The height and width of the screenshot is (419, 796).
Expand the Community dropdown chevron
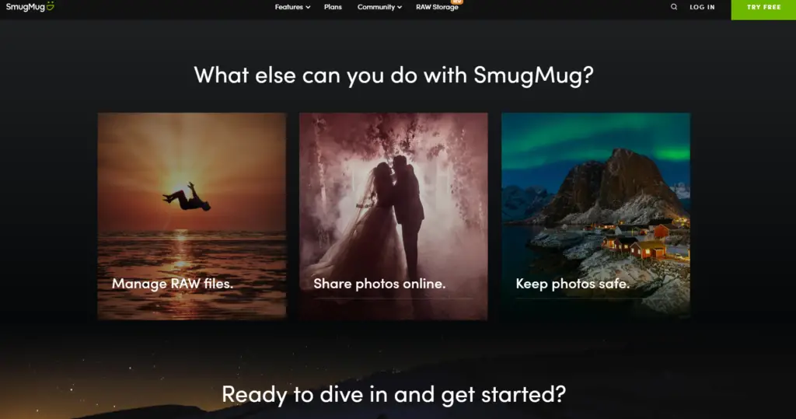pos(400,8)
